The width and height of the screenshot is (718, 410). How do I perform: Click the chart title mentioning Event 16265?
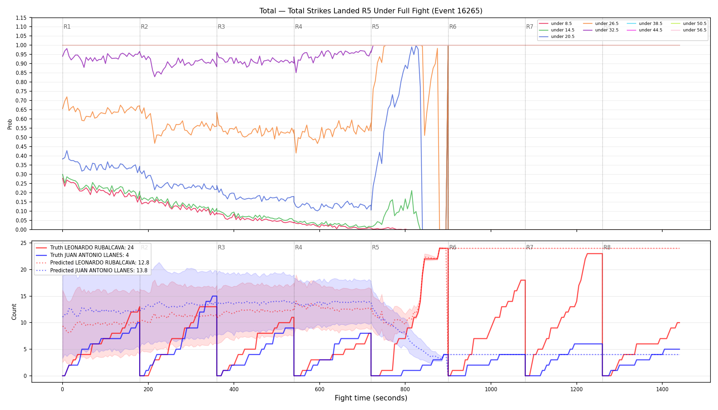[x=371, y=11]
